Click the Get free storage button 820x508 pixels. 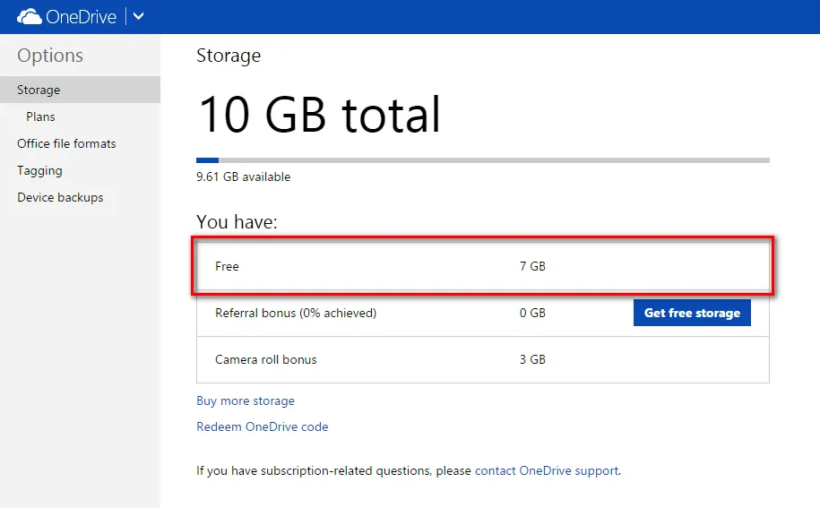[x=692, y=313]
